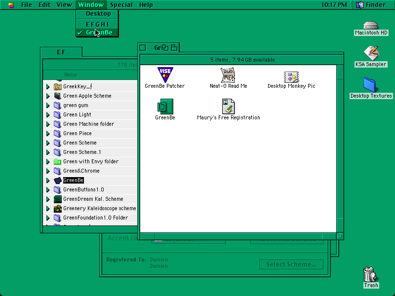
Task: Click the Green Scheme.1 folder name
Action: [82, 152]
